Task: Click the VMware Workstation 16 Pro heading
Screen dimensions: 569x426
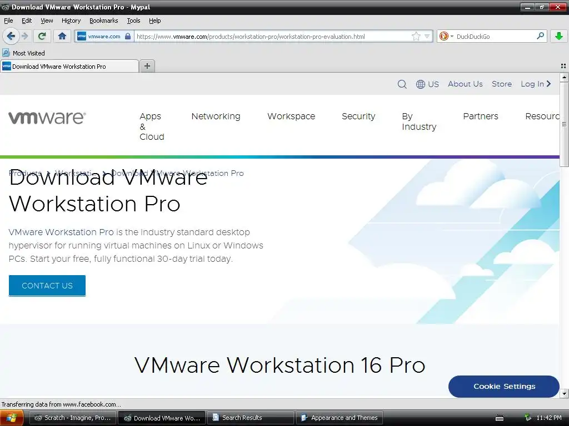Action: pyautogui.click(x=279, y=365)
